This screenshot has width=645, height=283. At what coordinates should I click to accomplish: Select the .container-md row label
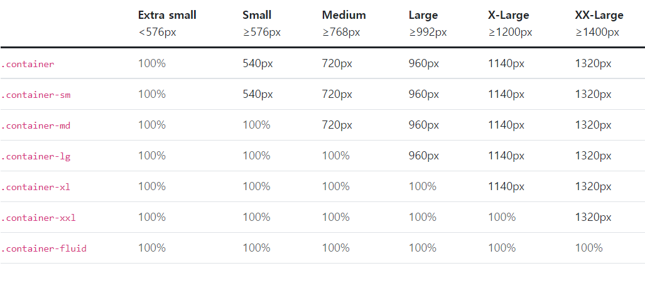[36, 125]
